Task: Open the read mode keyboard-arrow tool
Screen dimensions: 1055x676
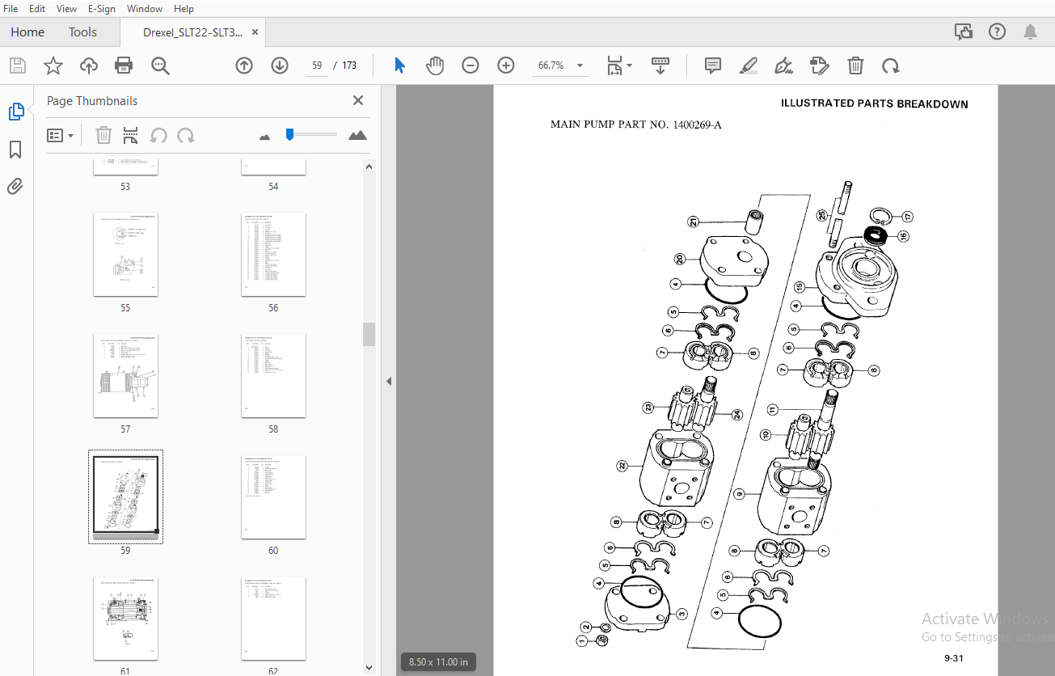Action: [660, 65]
